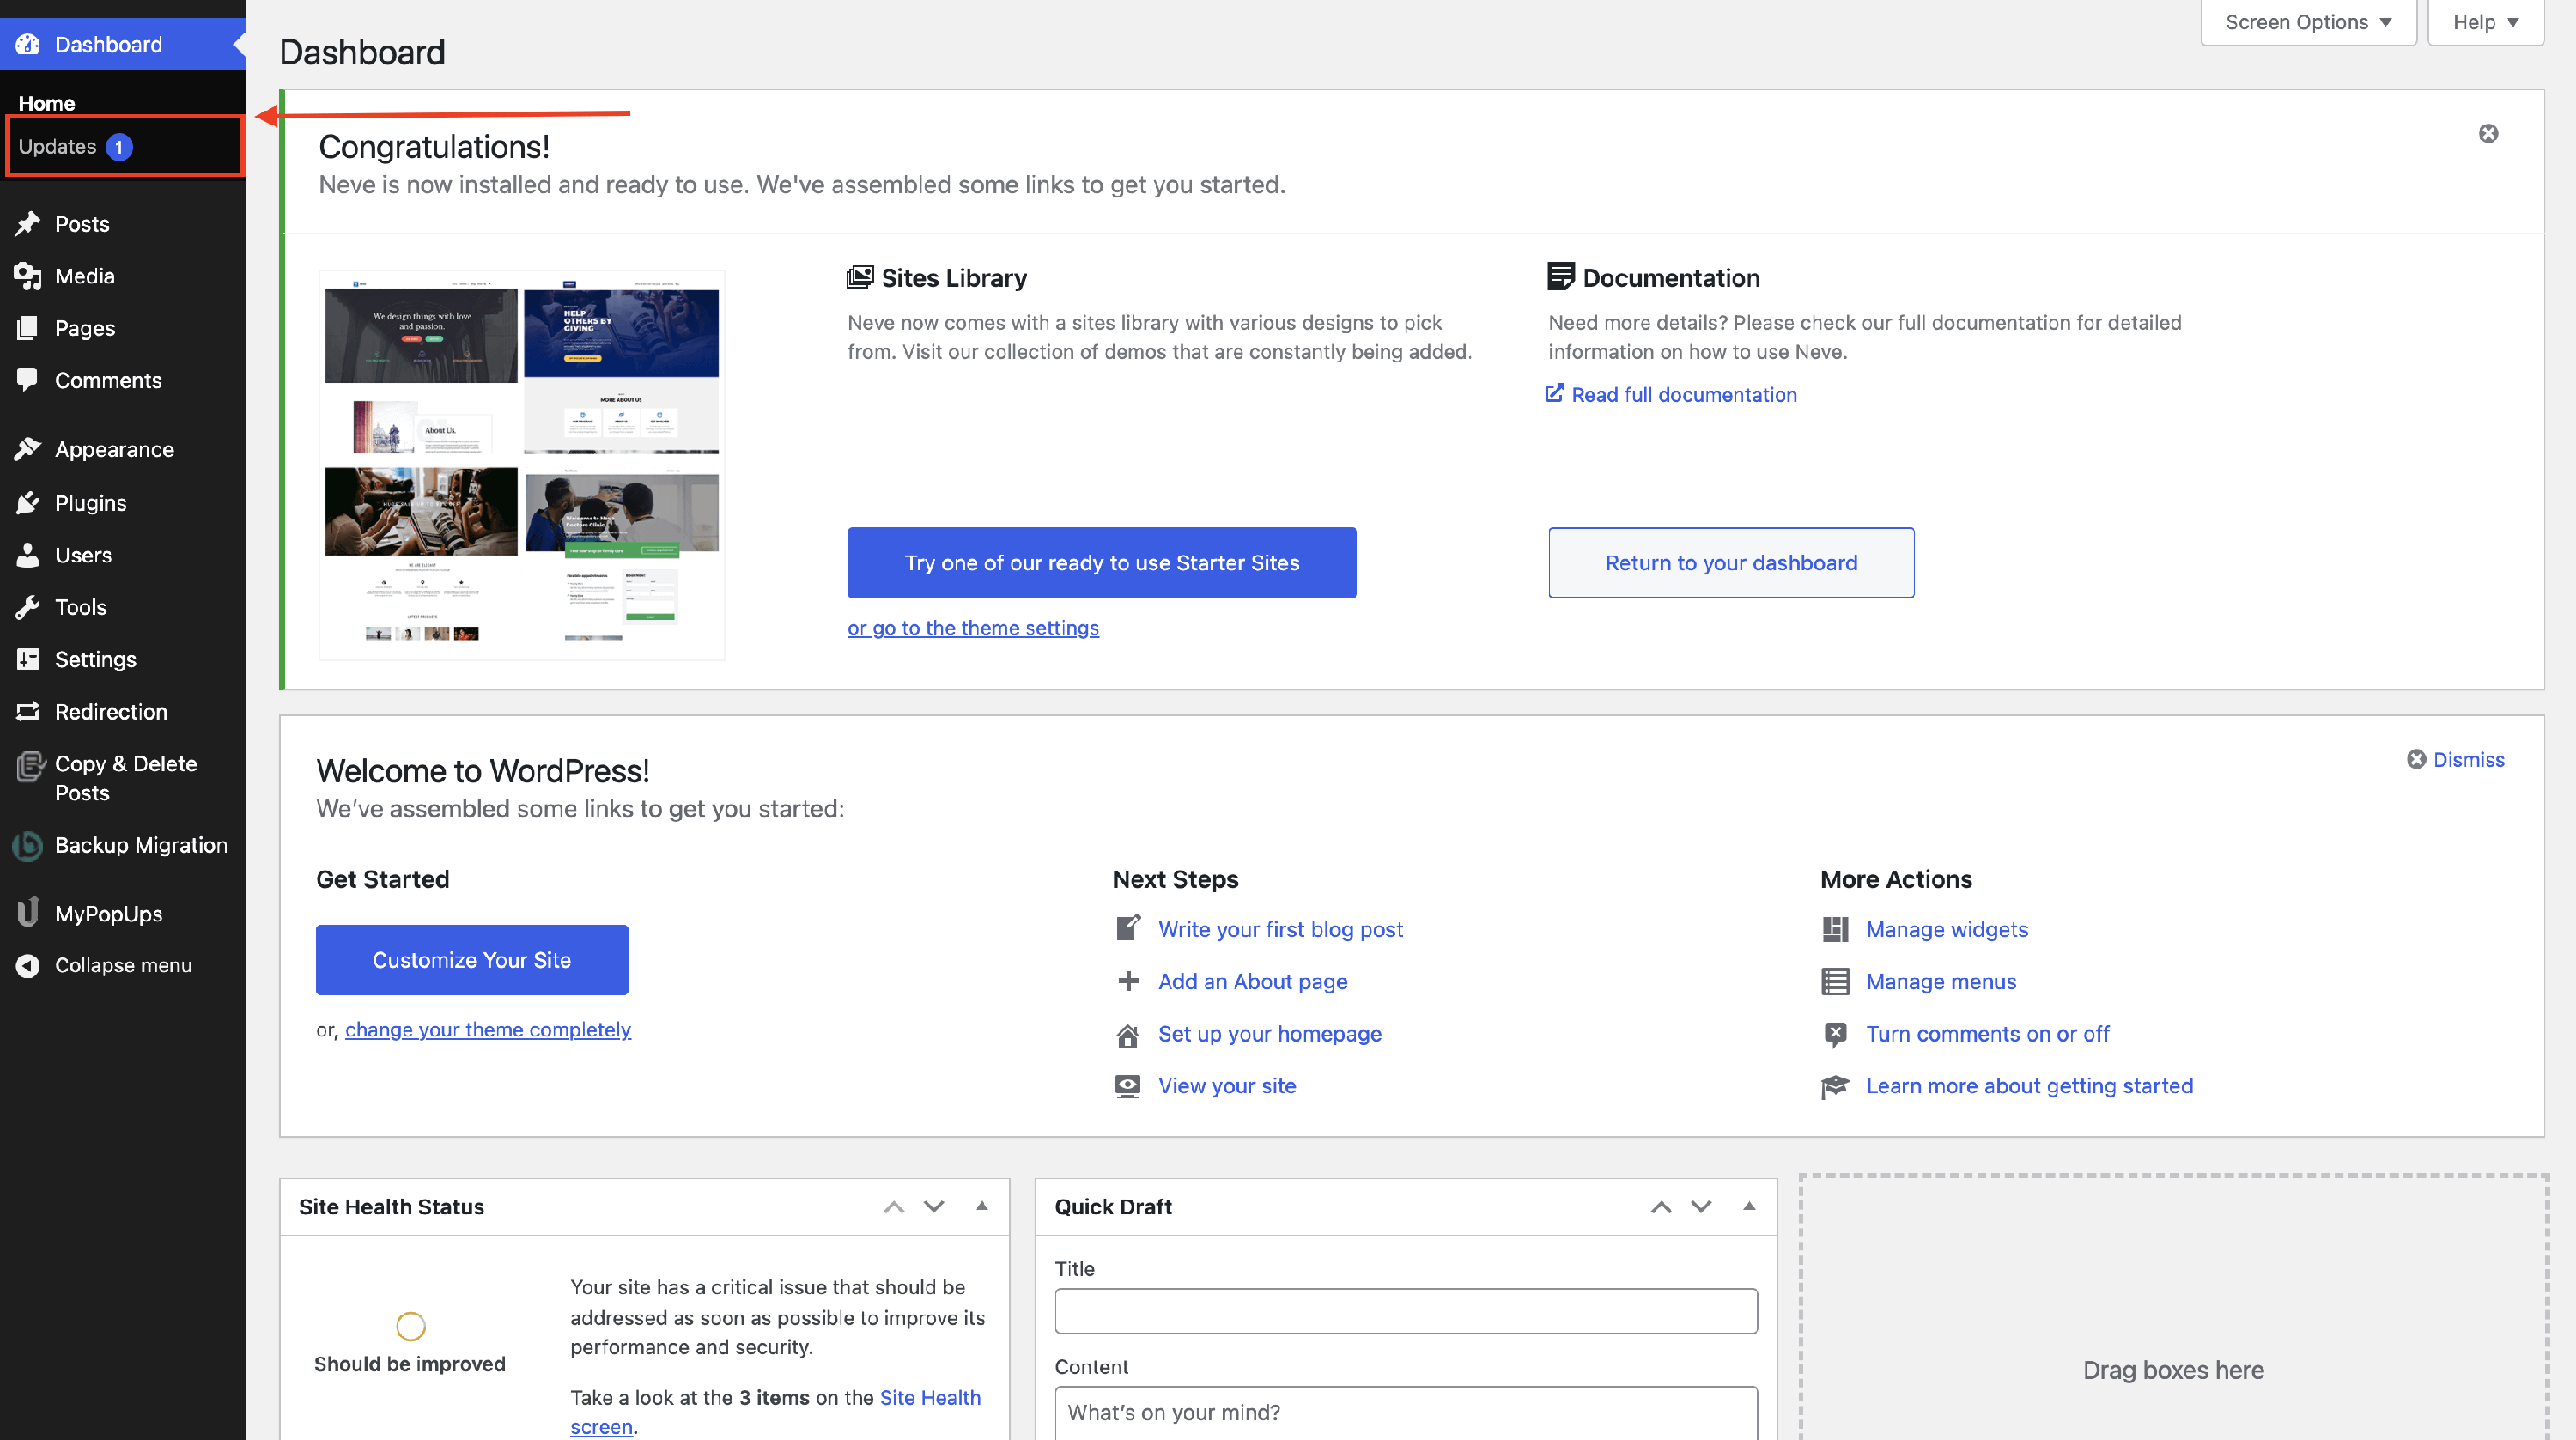2576x1440 pixels.
Task: Open Media library via its sidebar icon
Action: pos(27,276)
